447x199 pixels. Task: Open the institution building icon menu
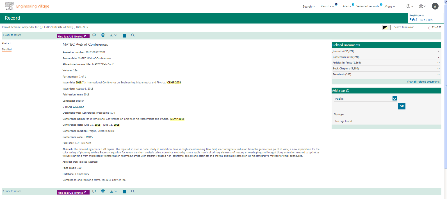coord(422,6)
